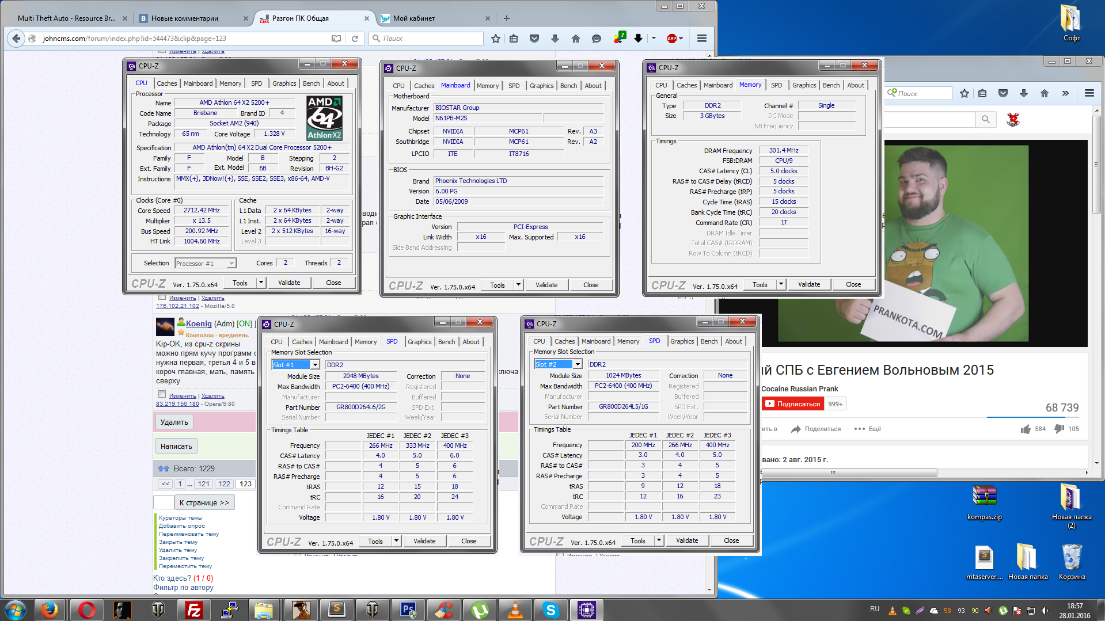Image resolution: width=1105 pixels, height=621 pixels.
Task: Open VLC media player in taskbar
Action: click(x=515, y=609)
